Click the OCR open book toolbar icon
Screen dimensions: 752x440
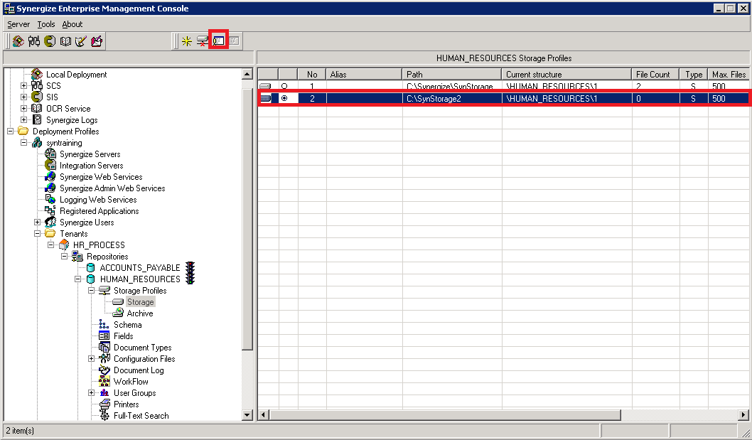[65, 41]
